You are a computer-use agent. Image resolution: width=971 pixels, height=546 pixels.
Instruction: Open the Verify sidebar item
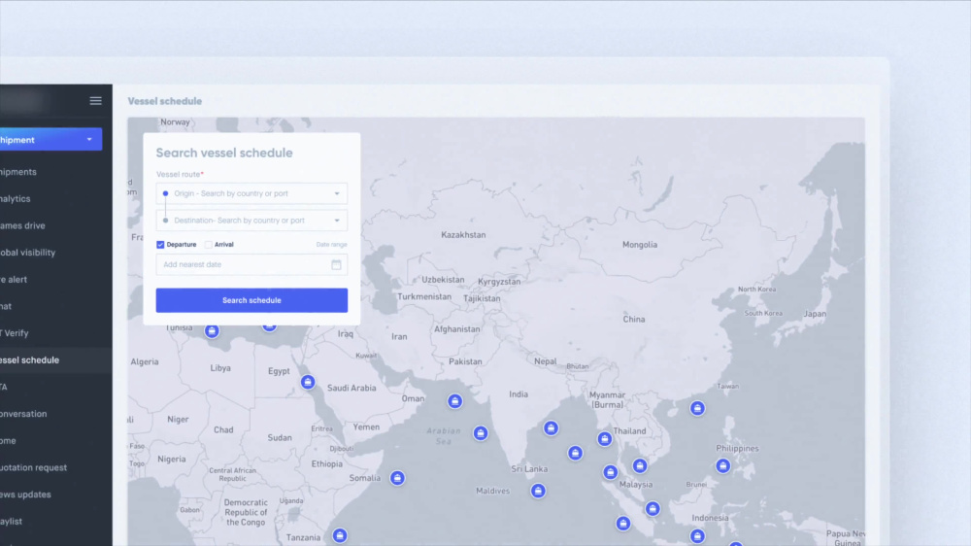tap(15, 333)
